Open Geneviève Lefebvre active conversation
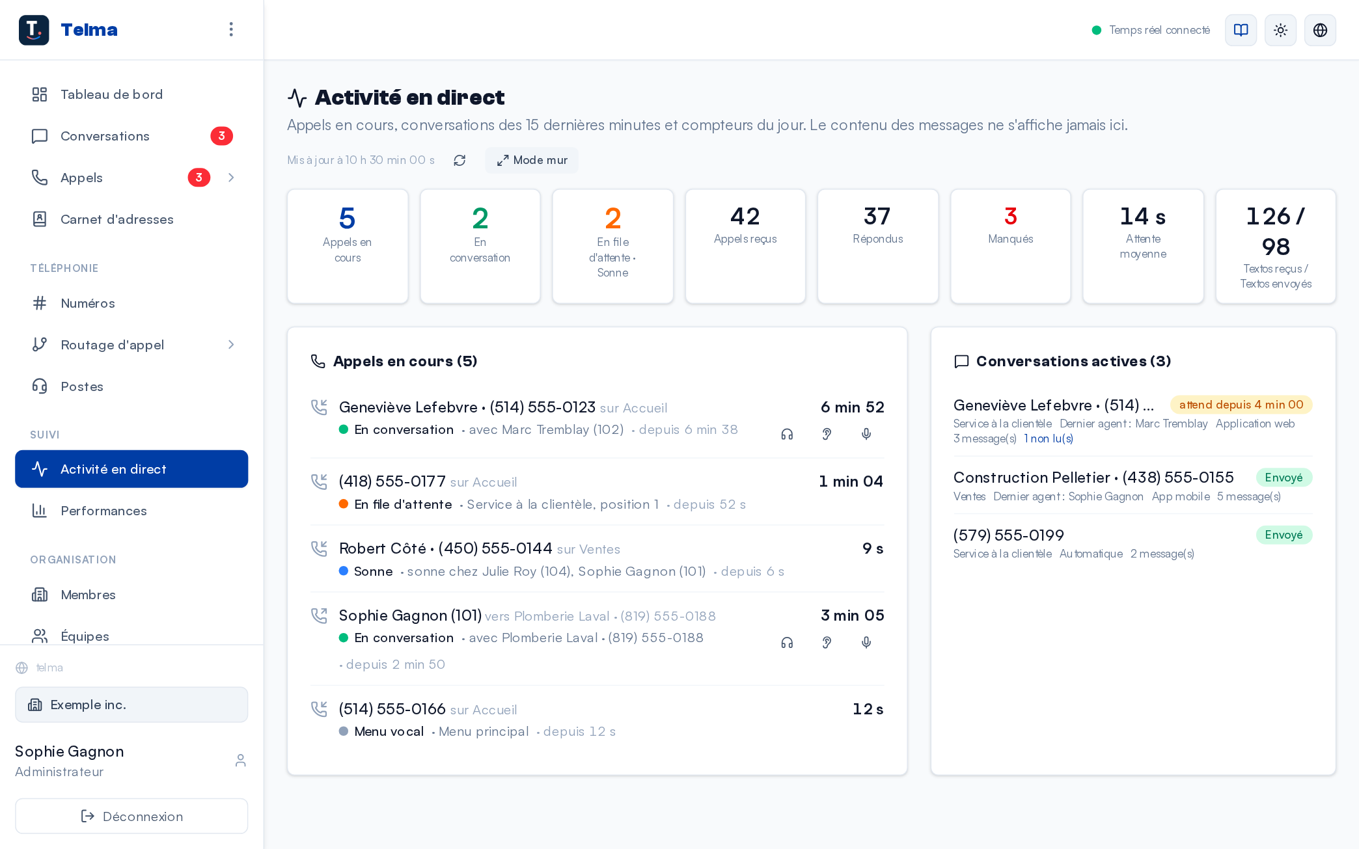This screenshot has height=849, width=1359. pos(1132,420)
